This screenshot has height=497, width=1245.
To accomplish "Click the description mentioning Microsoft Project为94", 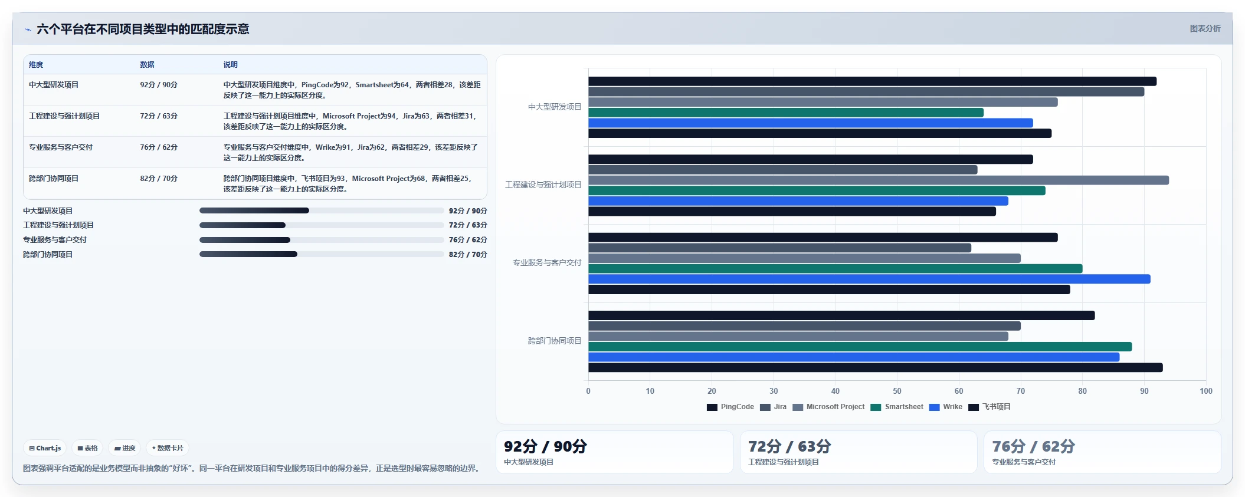I will (x=350, y=121).
